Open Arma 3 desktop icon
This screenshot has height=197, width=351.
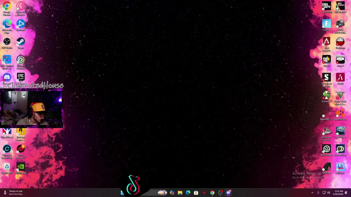[x=340, y=61]
